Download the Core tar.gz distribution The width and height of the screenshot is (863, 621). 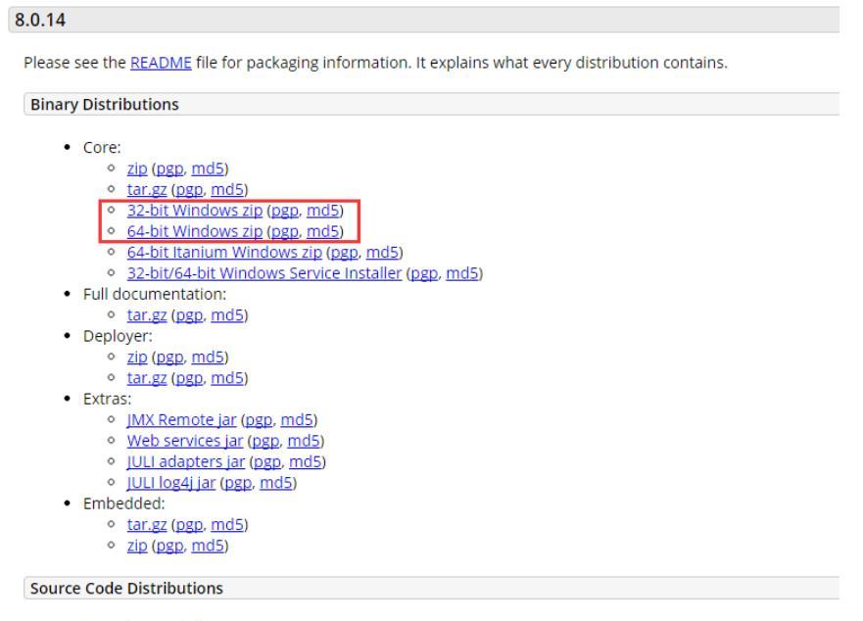147,189
